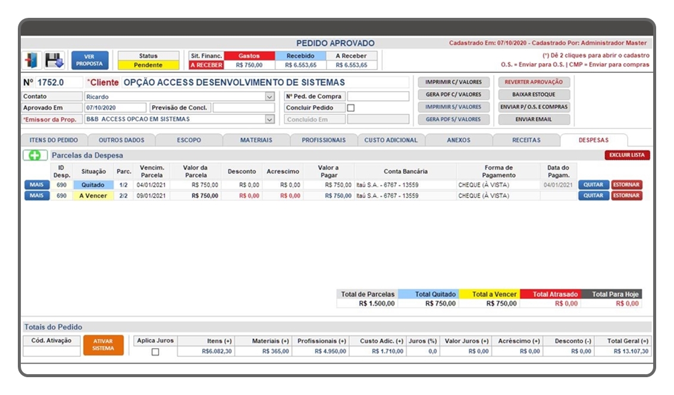Click the yellow A Vencer situation cell
674x395 pixels.
pyautogui.click(x=93, y=196)
